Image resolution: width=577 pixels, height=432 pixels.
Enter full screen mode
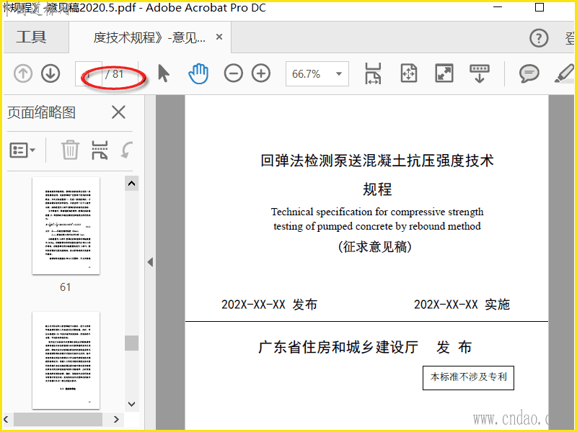[x=444, y=73]
